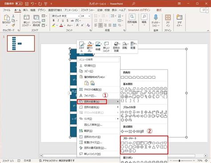Click the Clear All Formatting icon

pyautogui.click(x=88, y=25)
